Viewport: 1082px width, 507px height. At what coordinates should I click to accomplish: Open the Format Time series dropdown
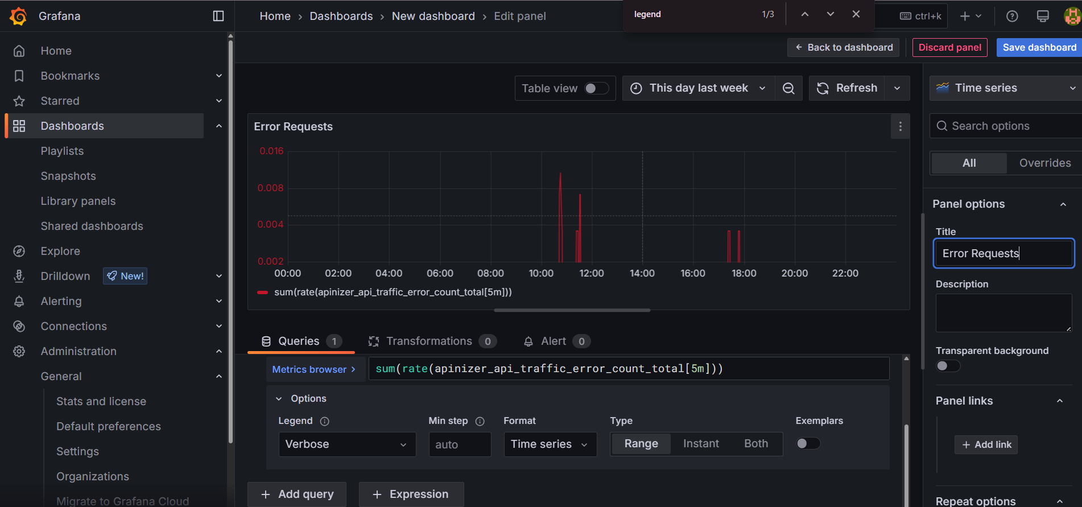coord(550,444)
